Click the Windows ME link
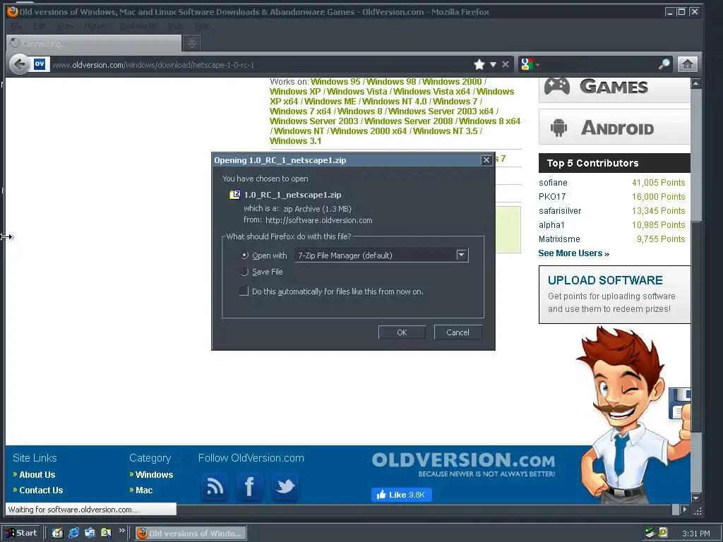 pyautogui.click(x=330, y=102)
